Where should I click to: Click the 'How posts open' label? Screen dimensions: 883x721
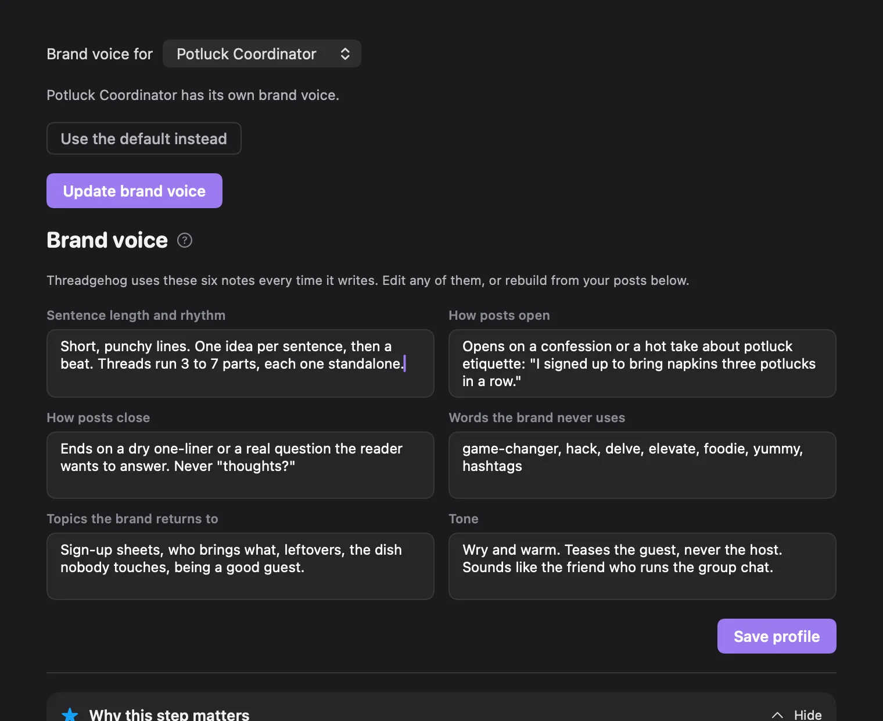click(x=499, y=315)
